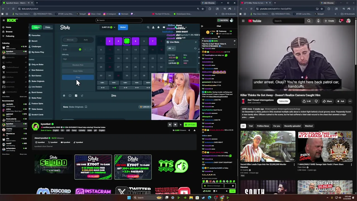Refresh the Live Stats panel
This screenshot has height=201, width=357.
[x=195, y=48]
